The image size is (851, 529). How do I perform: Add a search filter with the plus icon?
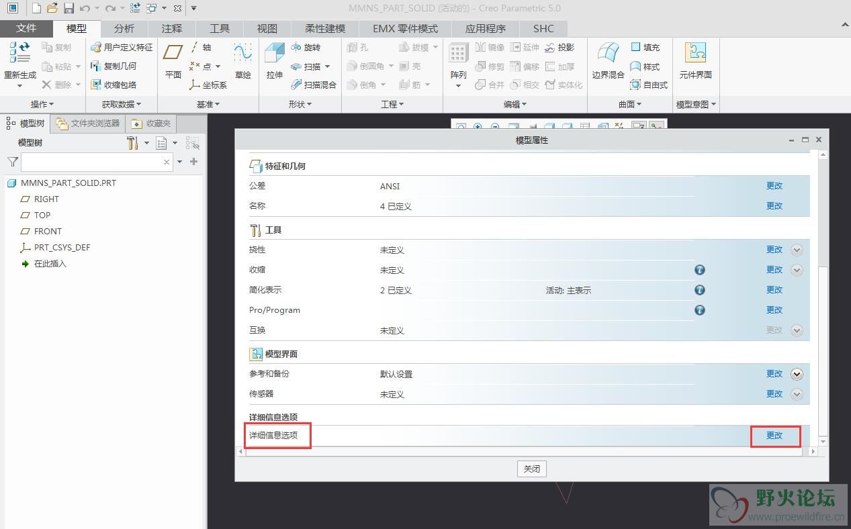(x=194, y=162)
